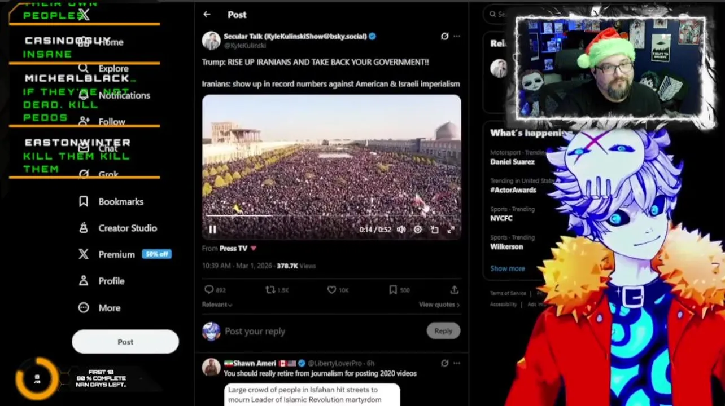Mute the video's volume icon
Screen dimensions: 725x406
tap(401, 230)
